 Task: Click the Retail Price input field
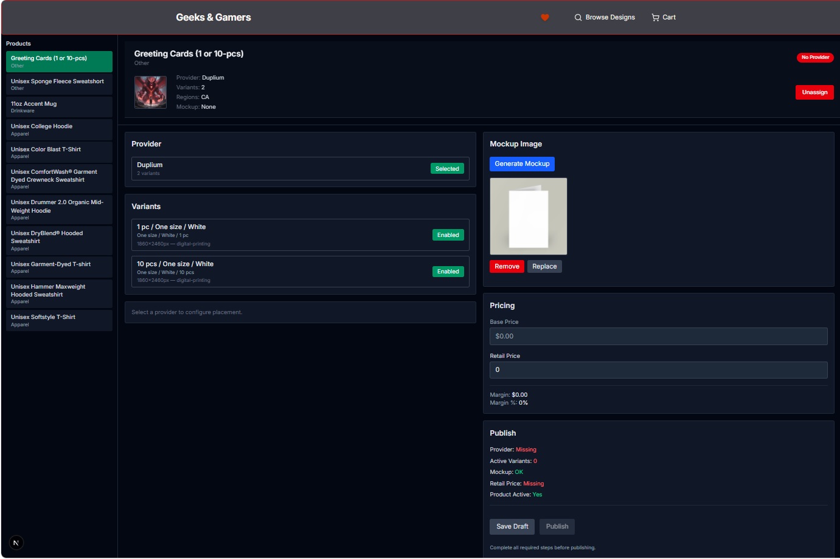659,370
